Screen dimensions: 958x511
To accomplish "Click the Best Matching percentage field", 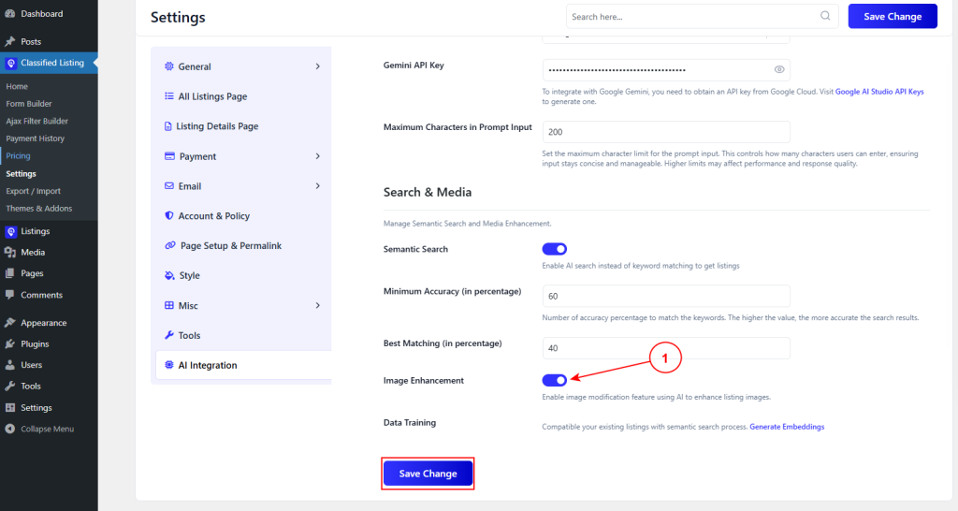I will click(666, 348).
